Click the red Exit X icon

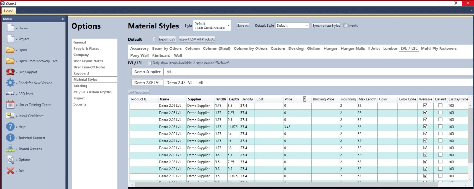point(11,171)
